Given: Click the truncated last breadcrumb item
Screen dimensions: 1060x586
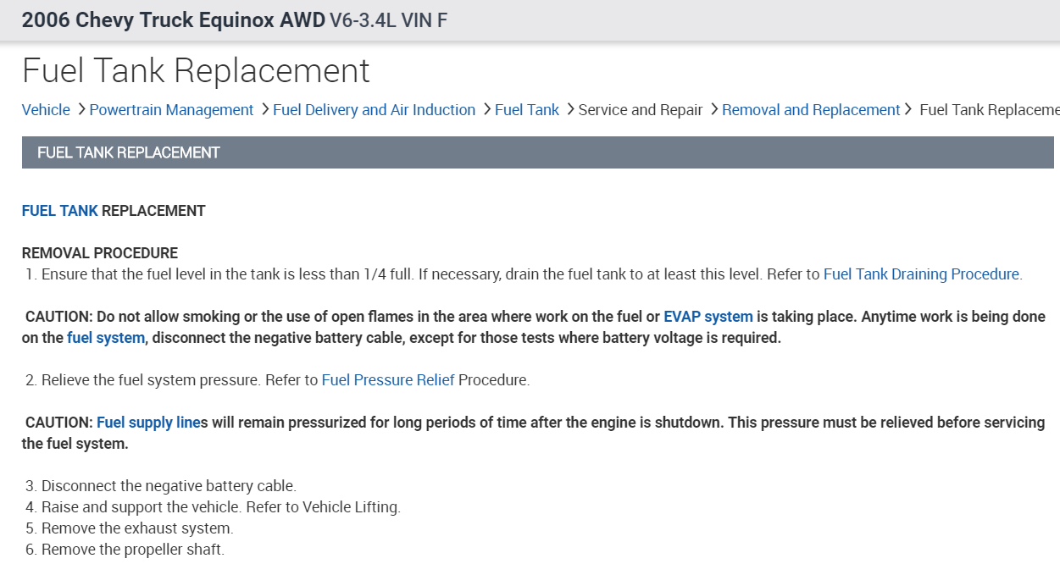Looking at the screenshot, I should pyautogui.click(x=989, y=110).
